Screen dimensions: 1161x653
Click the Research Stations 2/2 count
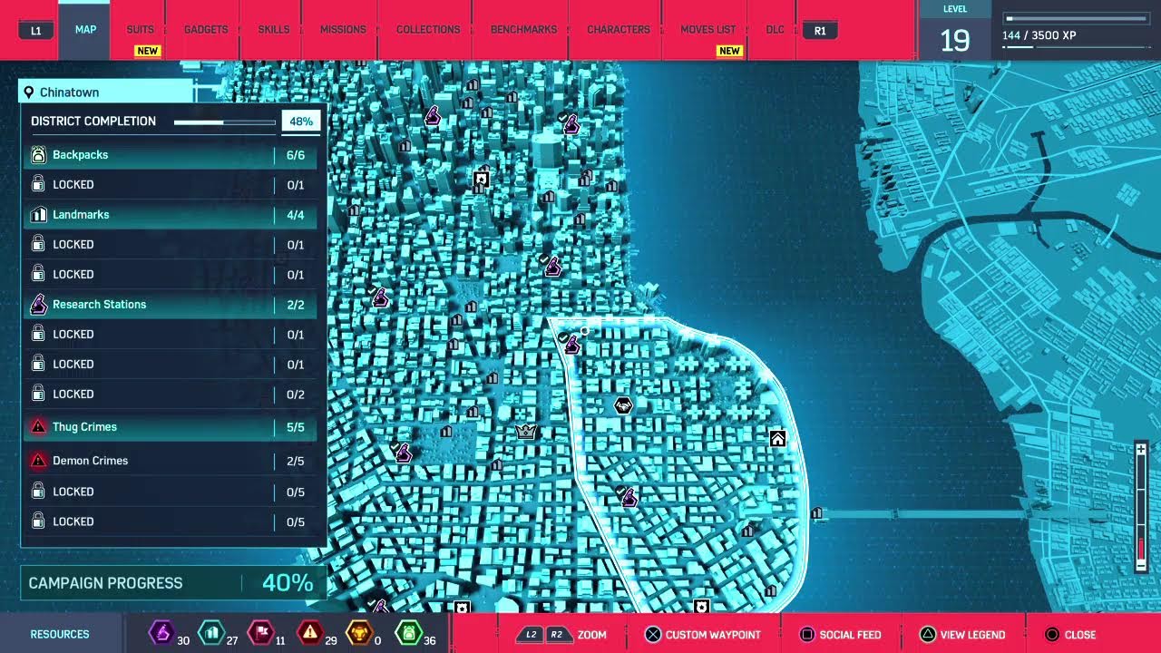(296, 305)
